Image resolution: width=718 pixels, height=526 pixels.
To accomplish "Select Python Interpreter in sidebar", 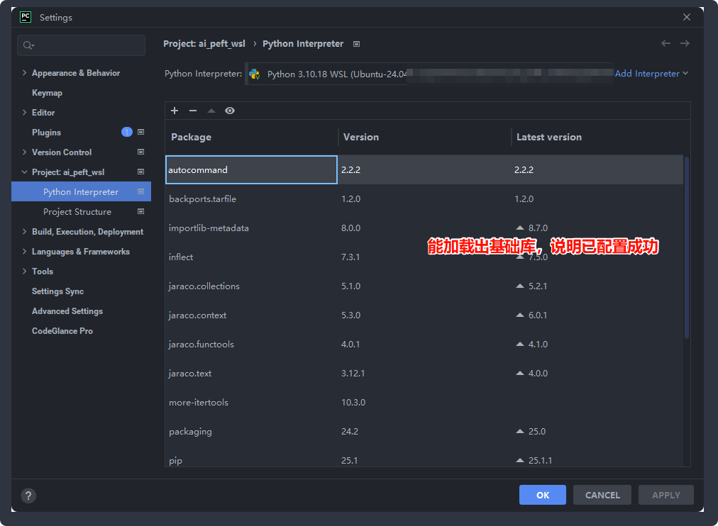I will click(x=81, y=191).
